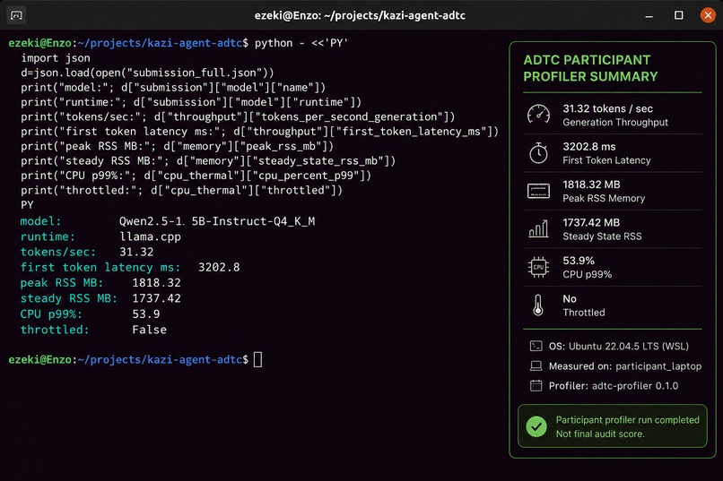723x481 pixels.
Task: Click the 'python - <<'PY'' command
Action: pyautogui.click(x=301, y=43)
